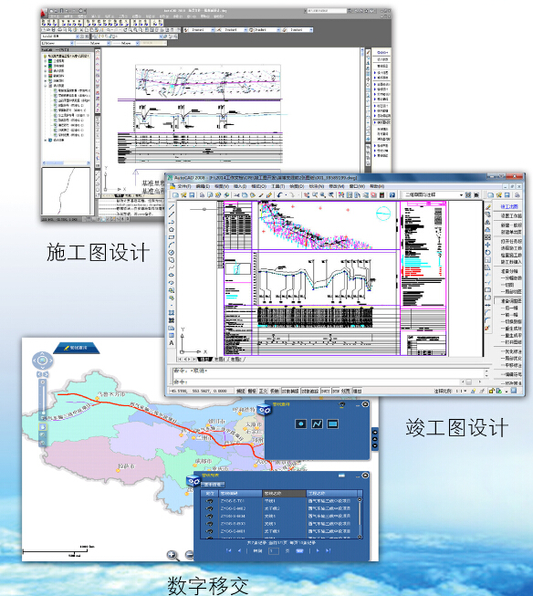The image size is (533, 596).
Task: Toggle 栅格 grid display in status bar
Action: pos(252,391)
